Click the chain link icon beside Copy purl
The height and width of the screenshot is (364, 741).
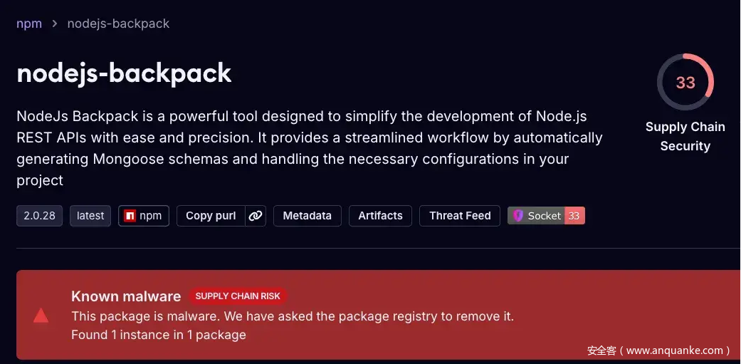[256, 216]
